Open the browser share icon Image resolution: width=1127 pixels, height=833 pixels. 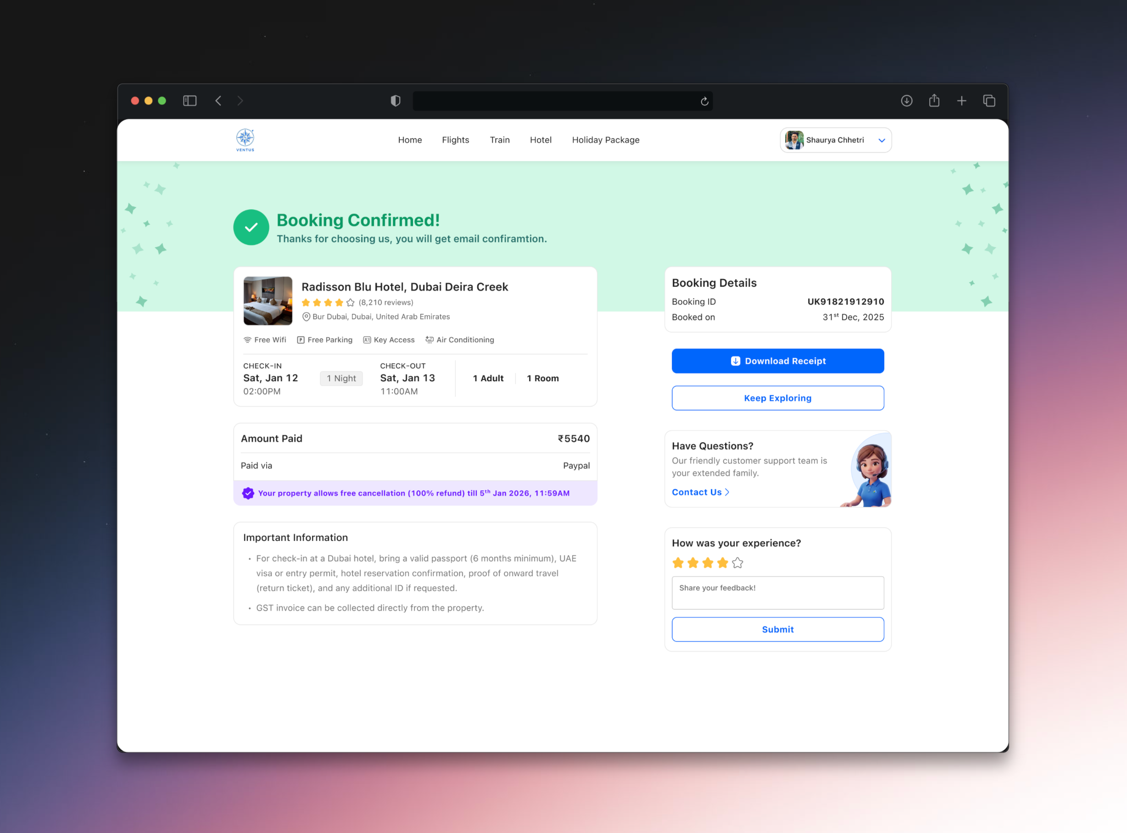pos(934,101)
